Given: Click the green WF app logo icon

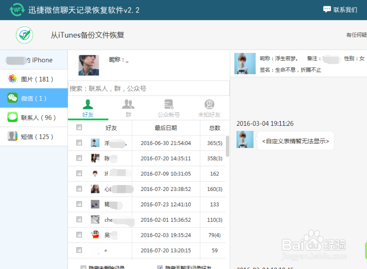Looking at the screenshot, I should point(17,10).
